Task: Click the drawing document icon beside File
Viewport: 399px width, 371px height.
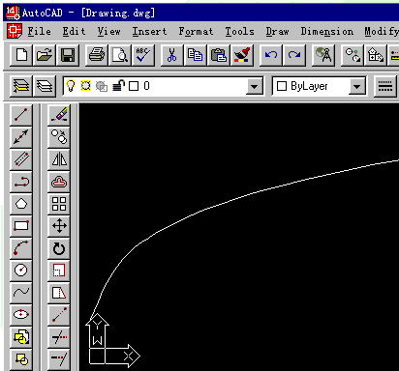Action: click(x=15, y=31)
